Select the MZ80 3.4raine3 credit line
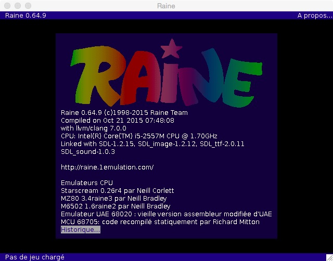The image size is (333, 261). pos(113,199)
